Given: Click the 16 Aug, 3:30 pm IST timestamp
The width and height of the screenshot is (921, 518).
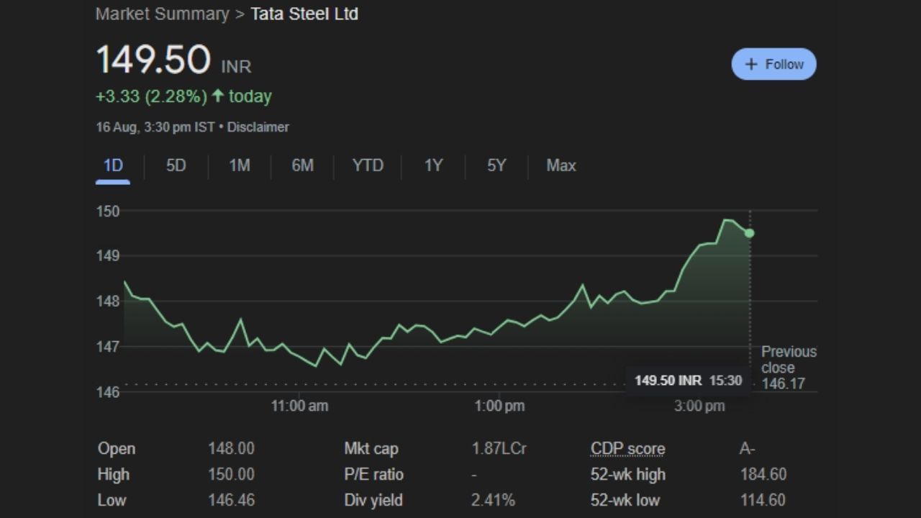Looking at the screenshot, I should 155,127.
